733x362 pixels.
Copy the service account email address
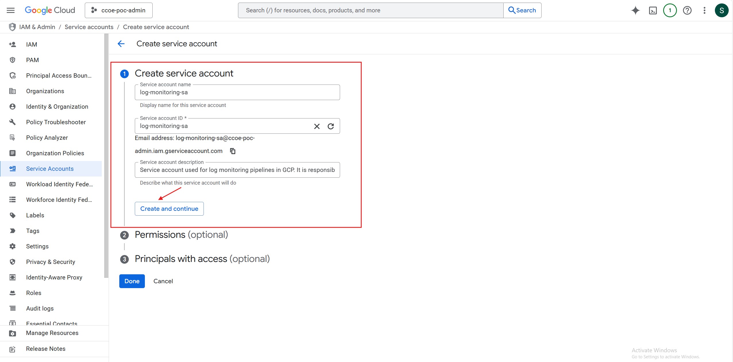tap(233, 151)
